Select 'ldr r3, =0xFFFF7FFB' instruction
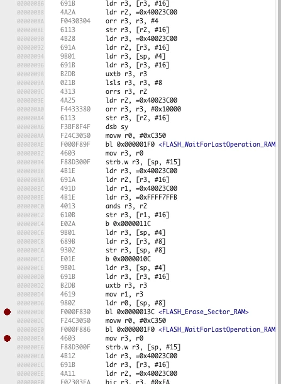Image resolution: width=281 pixels, height=384 pixels. pyautogui.click(x=141, y=198)
